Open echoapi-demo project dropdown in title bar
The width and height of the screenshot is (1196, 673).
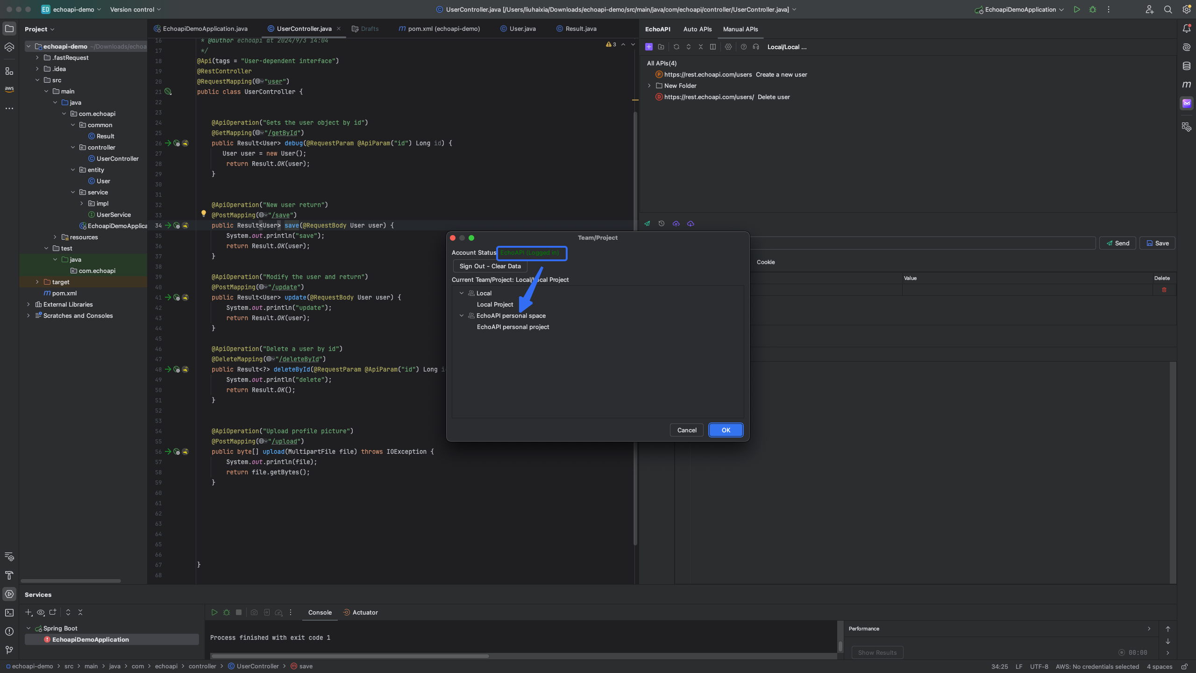[71, 9]
